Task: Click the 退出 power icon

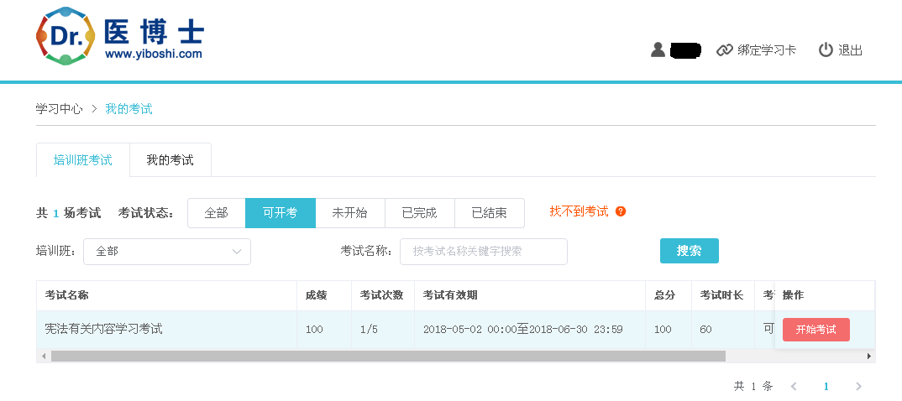Action: coord(826,49)
